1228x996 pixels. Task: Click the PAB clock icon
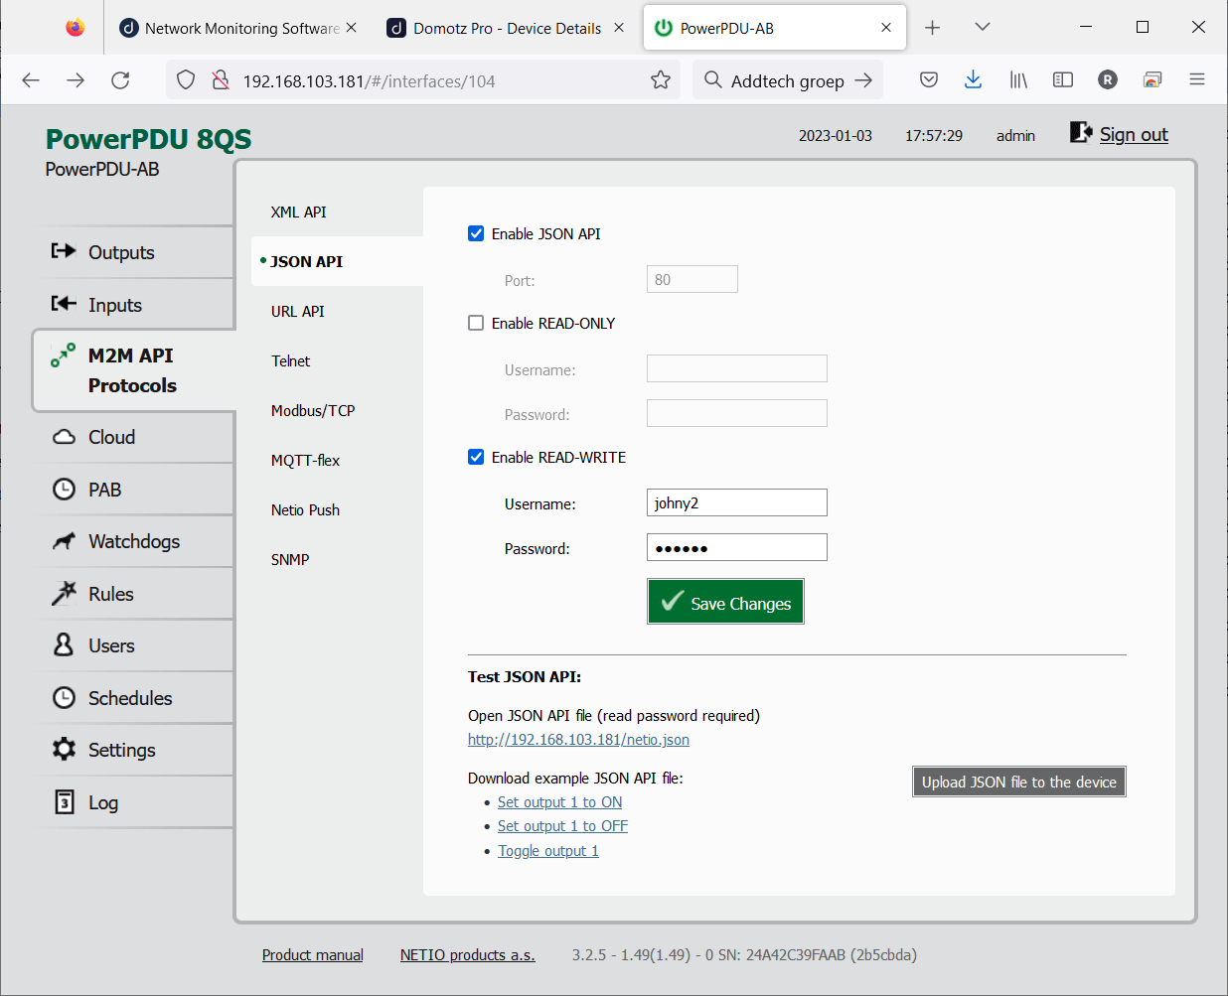coord(64,489)
